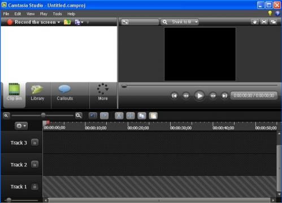Select the Clip Bin tab

[x=14, y=95]
